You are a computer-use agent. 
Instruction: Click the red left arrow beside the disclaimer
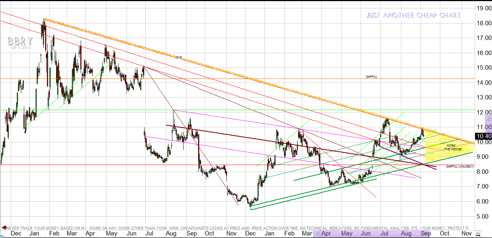coord(4,228)
